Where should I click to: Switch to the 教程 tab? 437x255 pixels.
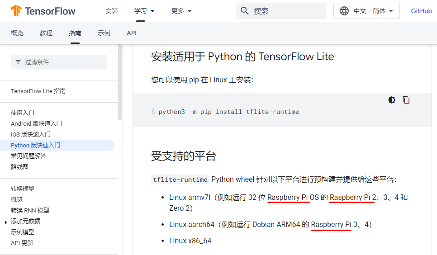pyautogui.click(x=46, y=33)
